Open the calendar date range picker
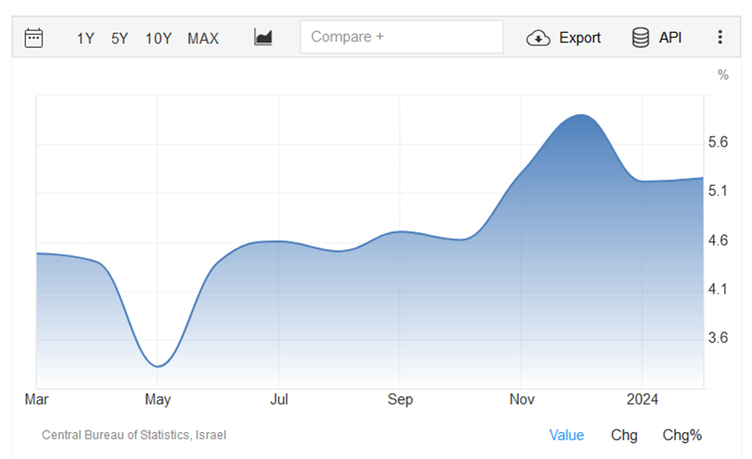752x459 pixels. 34,38
